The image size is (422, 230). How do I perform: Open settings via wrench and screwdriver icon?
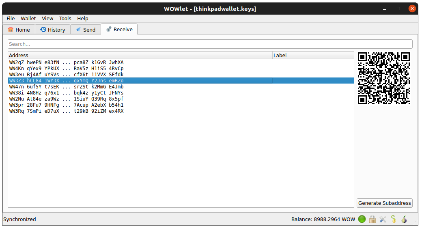pyautogui.click(x=383, y=219)
